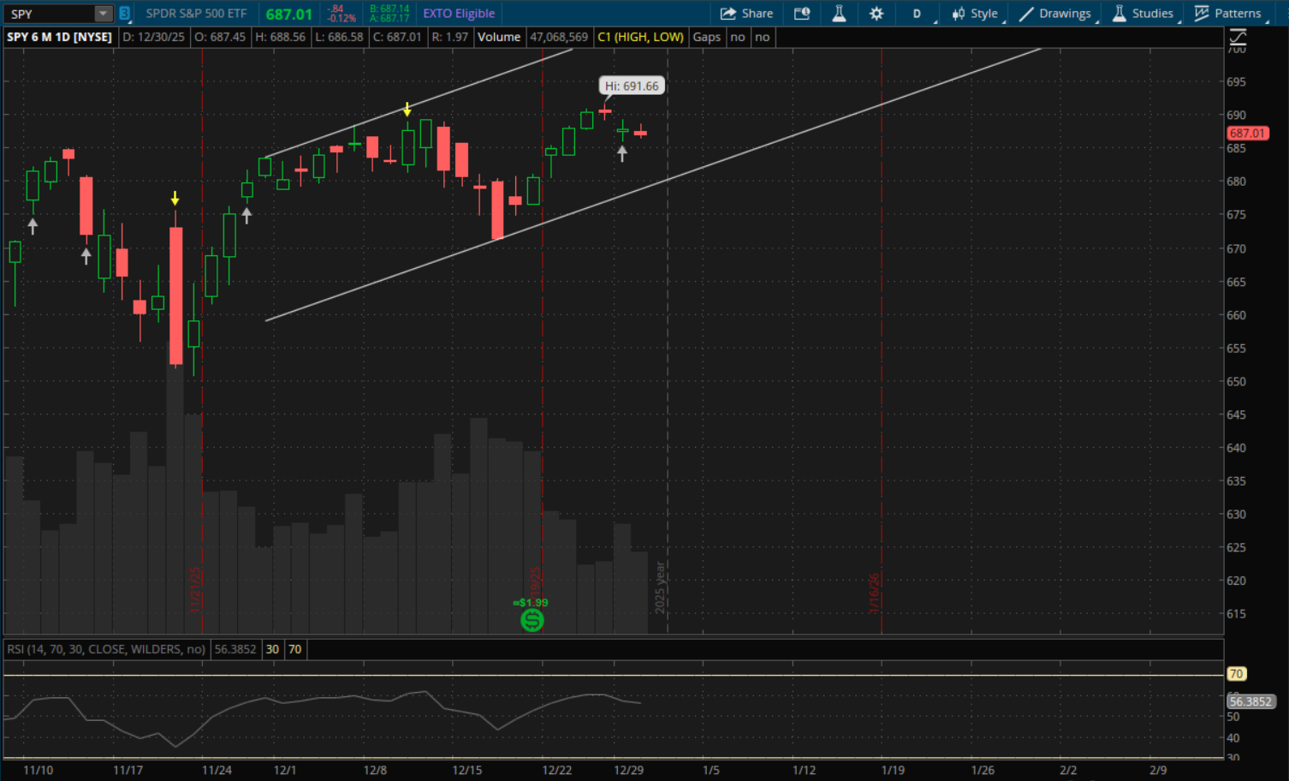Expand the SPY symbol dropdown arrow
1289x781 pixels.
(x=103, y=14)
